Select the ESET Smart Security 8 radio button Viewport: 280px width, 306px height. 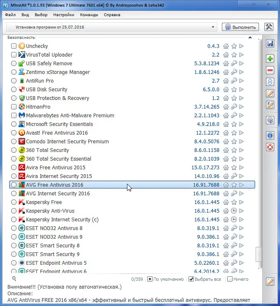[x=14, y=246]
